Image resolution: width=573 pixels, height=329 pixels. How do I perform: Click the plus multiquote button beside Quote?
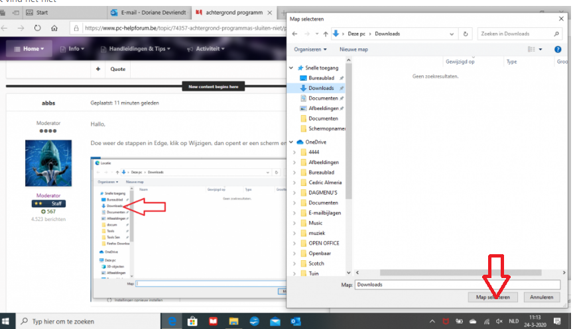tap(98, 69)
